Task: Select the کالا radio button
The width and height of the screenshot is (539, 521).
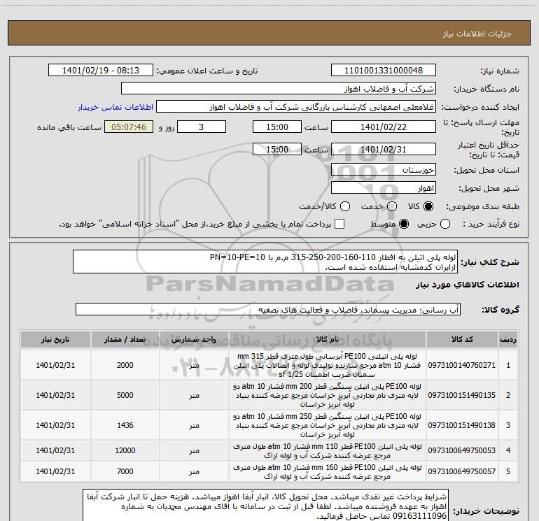Action: [x=428, y=206]
